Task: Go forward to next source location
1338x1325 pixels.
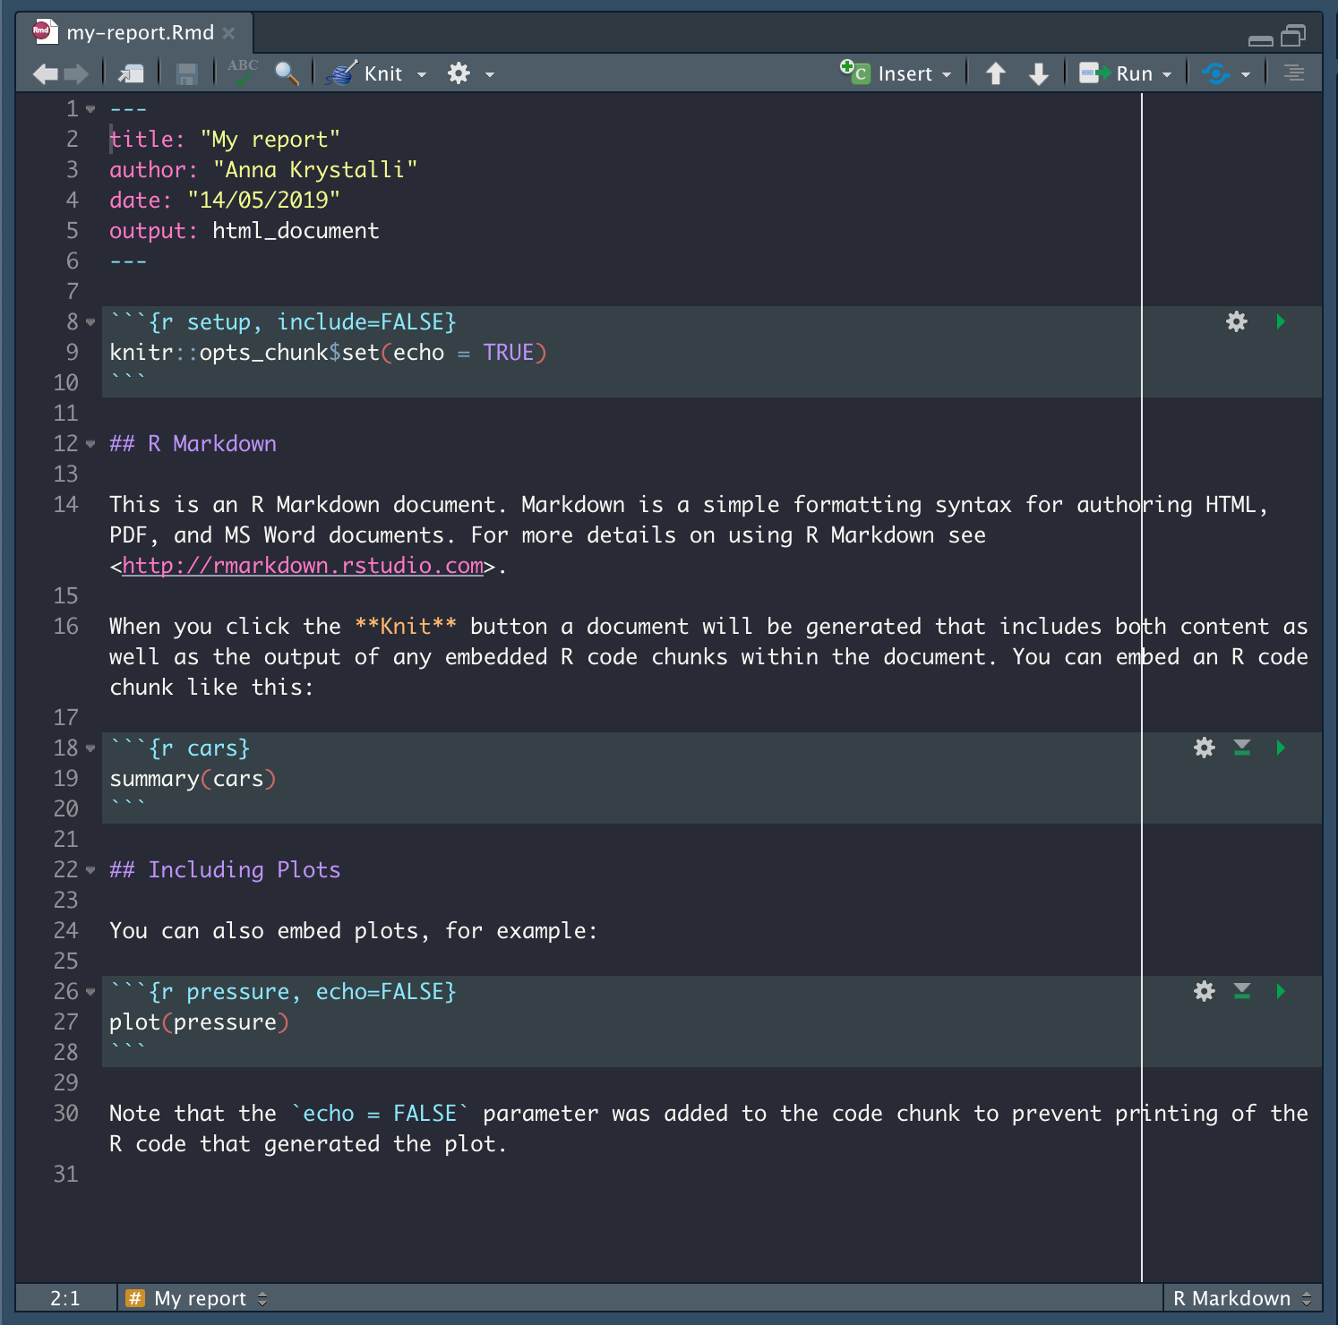Action: [77, 74]
